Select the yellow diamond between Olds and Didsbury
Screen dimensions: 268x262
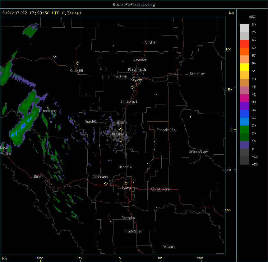point(121,129)
